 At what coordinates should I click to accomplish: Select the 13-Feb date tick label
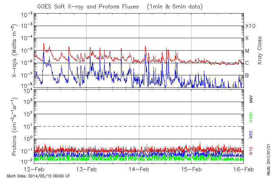click(87, 169)
